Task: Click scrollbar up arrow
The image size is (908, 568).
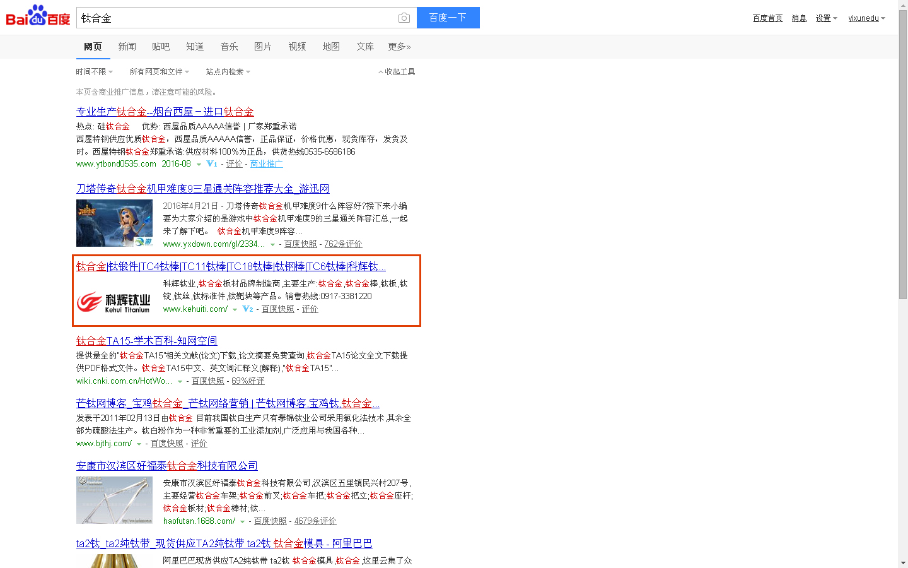Action: [x=903, y=5]
